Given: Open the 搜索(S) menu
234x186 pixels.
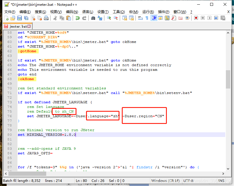Looking at the screenshot, I should (x=40, y=12).
